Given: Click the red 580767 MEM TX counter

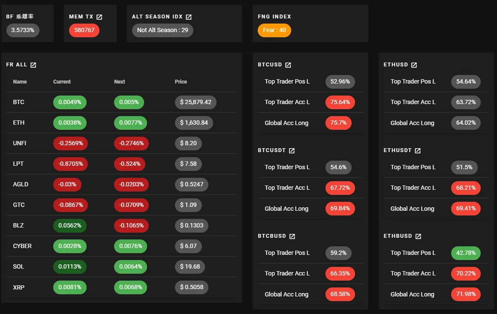Looking at the screenshot, I should 84,30.
